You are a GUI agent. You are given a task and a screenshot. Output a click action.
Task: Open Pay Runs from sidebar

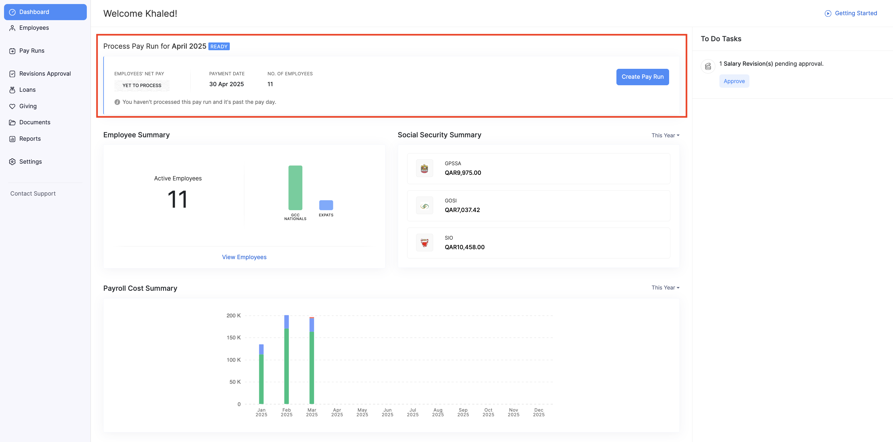32,51
